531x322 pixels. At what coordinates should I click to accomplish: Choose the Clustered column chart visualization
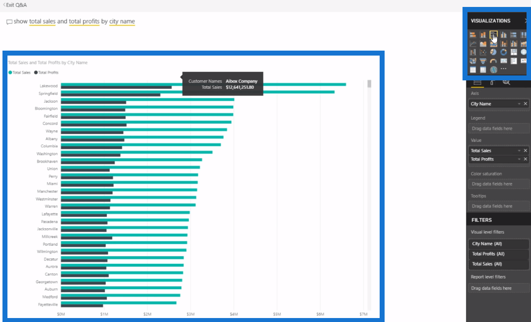(x=504, y=35)
